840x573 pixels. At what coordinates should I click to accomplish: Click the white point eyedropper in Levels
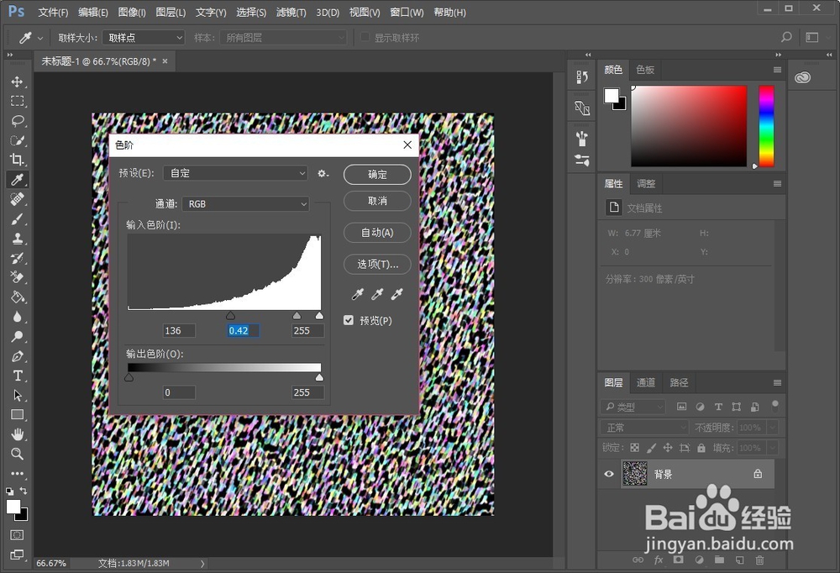point(397,294)
